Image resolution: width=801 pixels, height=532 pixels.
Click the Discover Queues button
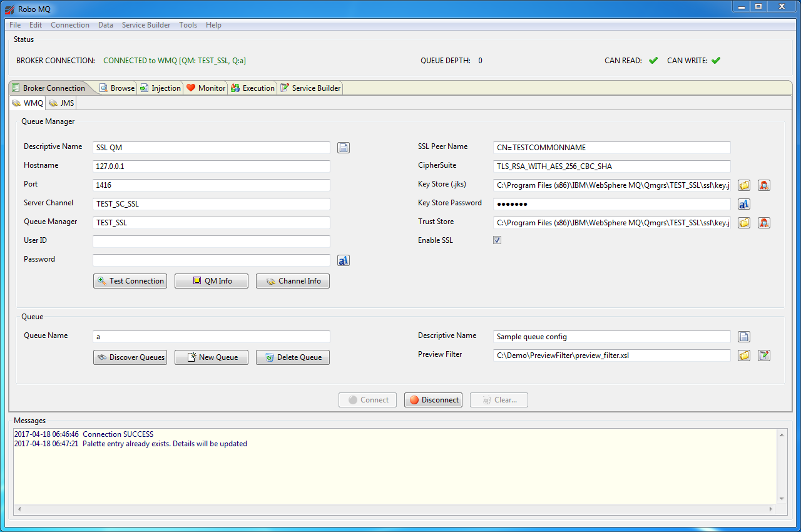point(130,357)
